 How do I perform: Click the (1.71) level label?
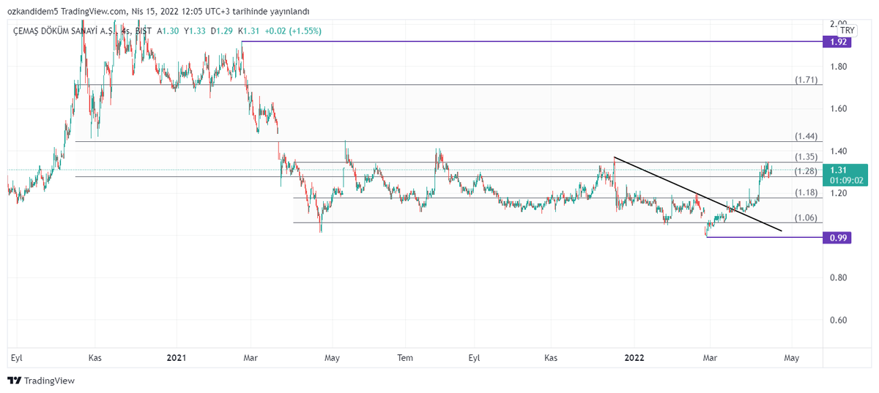(x=806, y=79)
